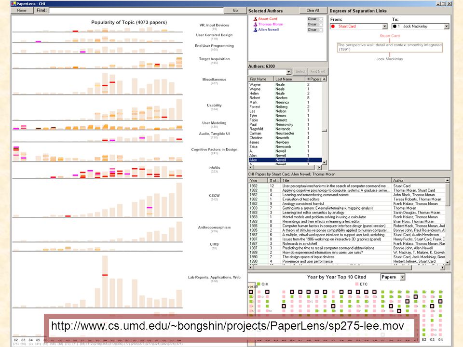Select author row Les Nelson

[285, 111]
